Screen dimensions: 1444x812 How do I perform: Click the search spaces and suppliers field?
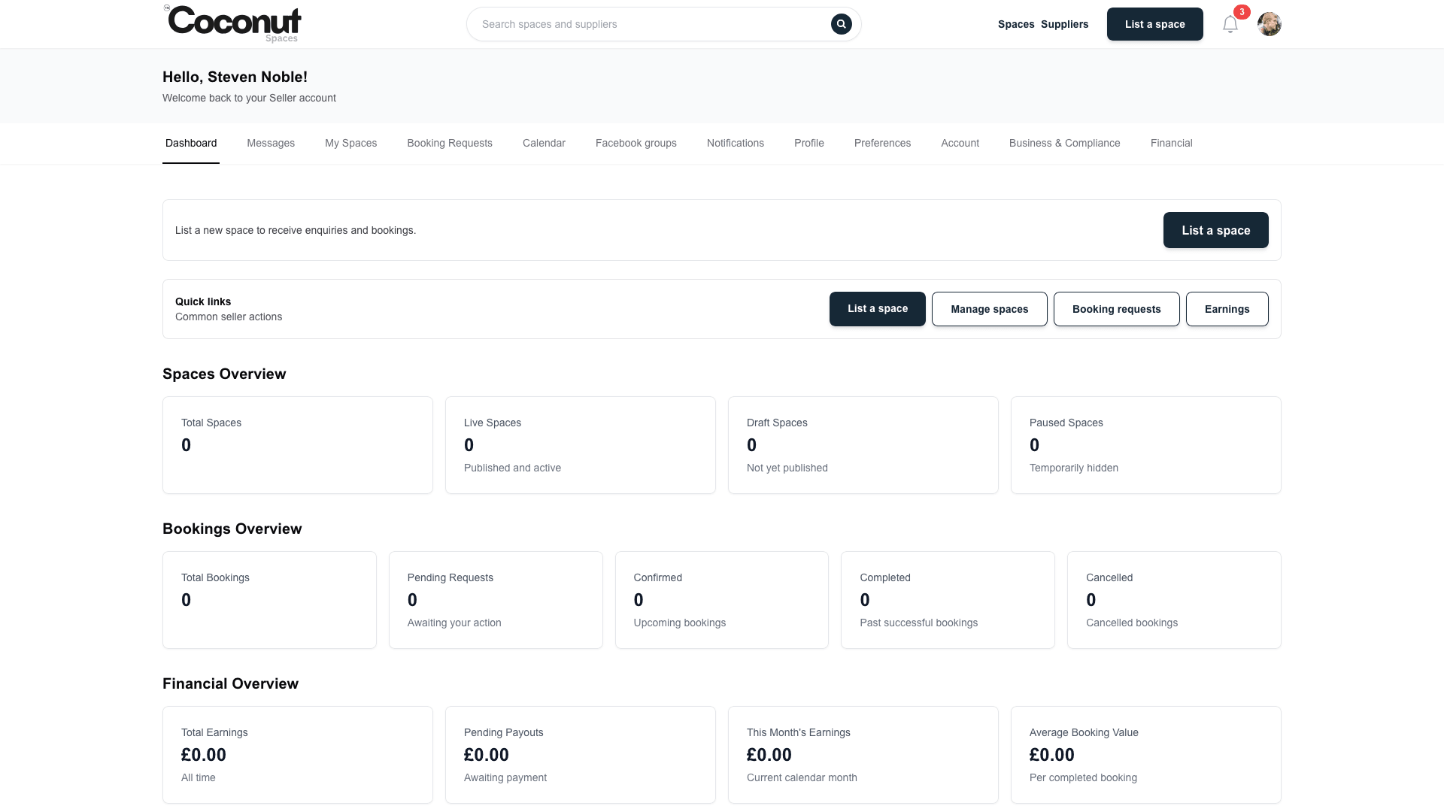tap(663, 24)
